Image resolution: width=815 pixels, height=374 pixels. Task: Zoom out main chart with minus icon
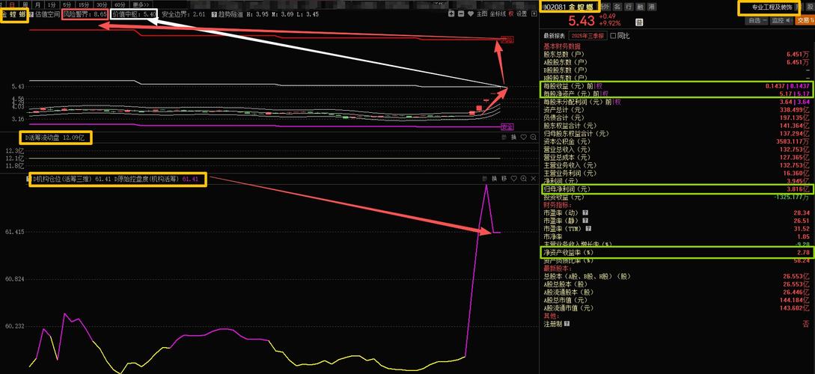[461, 13]
